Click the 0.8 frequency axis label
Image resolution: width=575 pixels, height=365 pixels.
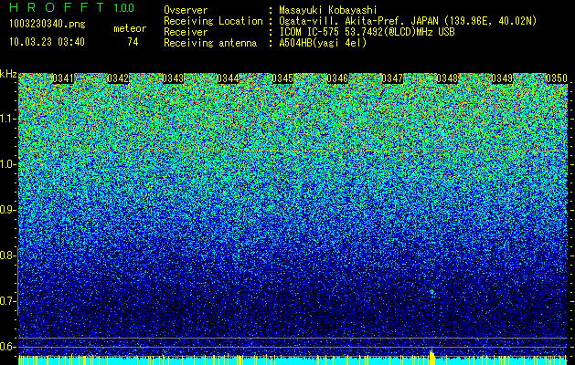click(x=7, y=255)
